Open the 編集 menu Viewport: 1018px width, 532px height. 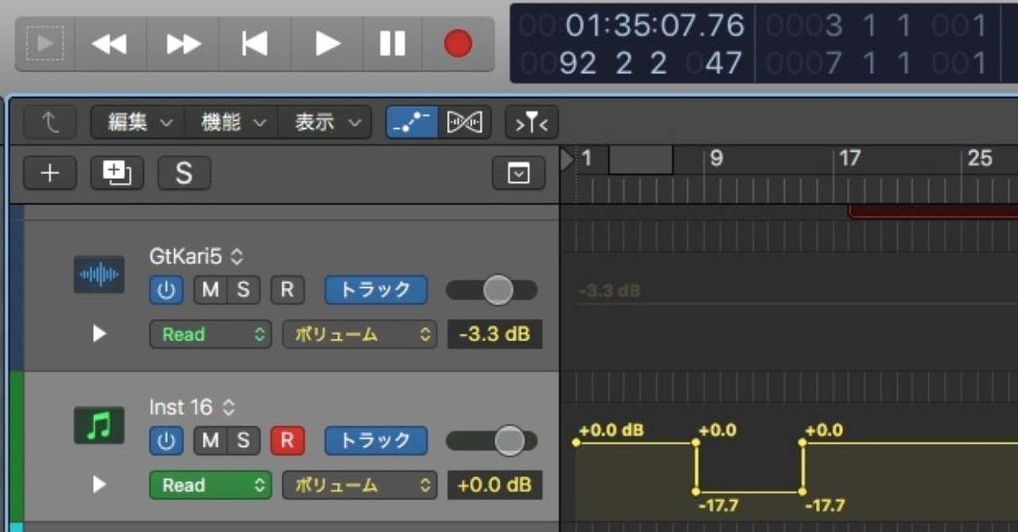coord(138,122)
